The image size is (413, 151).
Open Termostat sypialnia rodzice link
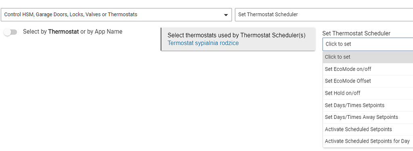pyautogui.click(x=203, y=43)
